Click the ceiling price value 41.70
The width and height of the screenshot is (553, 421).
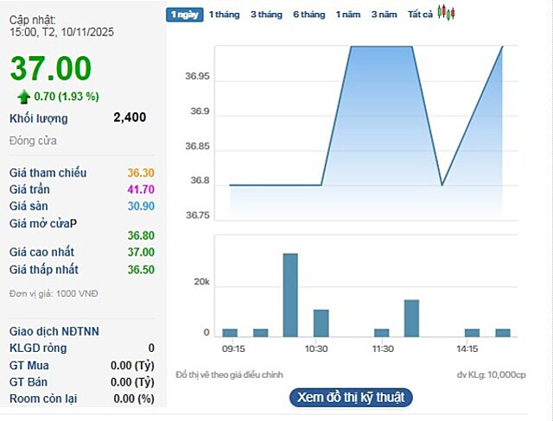tap(141, 190)
